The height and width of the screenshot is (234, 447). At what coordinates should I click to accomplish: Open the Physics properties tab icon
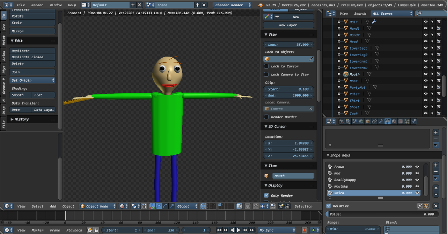click(x=414, y=122)
